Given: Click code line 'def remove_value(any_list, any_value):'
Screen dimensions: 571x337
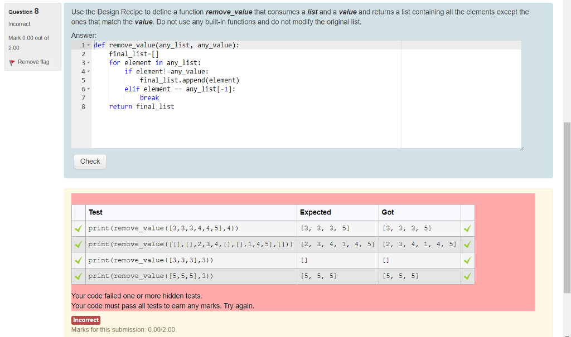Looking at the screenshot, I should [x=166, y=45].
